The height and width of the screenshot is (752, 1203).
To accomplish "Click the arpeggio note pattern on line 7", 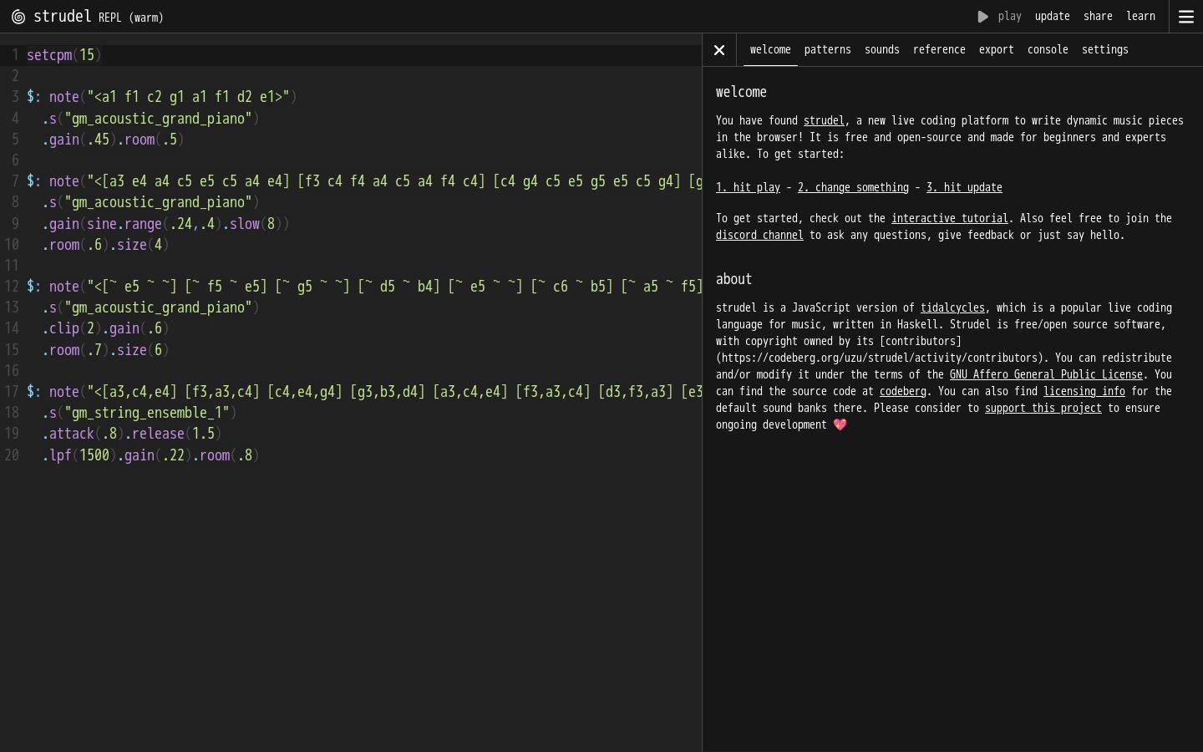I will pyautogui.click(x=394, y=181).
